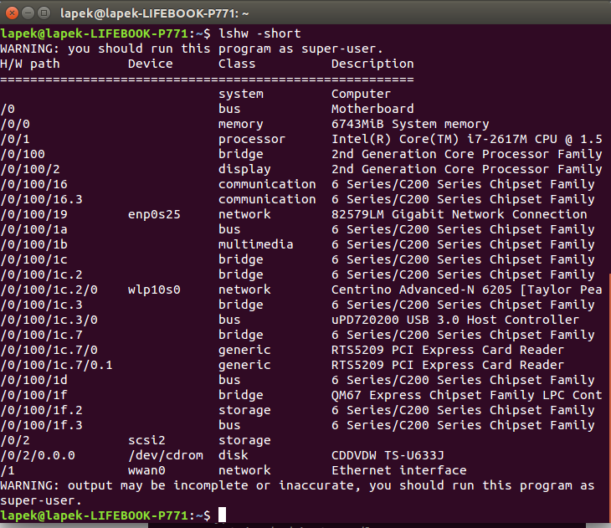The height and width of the screenshot is (528, 611).
Task: Click the typed command "lshw -short"
Action: pyautogui.click(x=259, y=33)
